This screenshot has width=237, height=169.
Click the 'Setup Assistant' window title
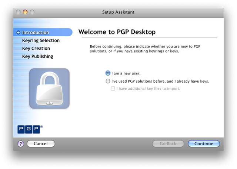(x=118, y=12)
